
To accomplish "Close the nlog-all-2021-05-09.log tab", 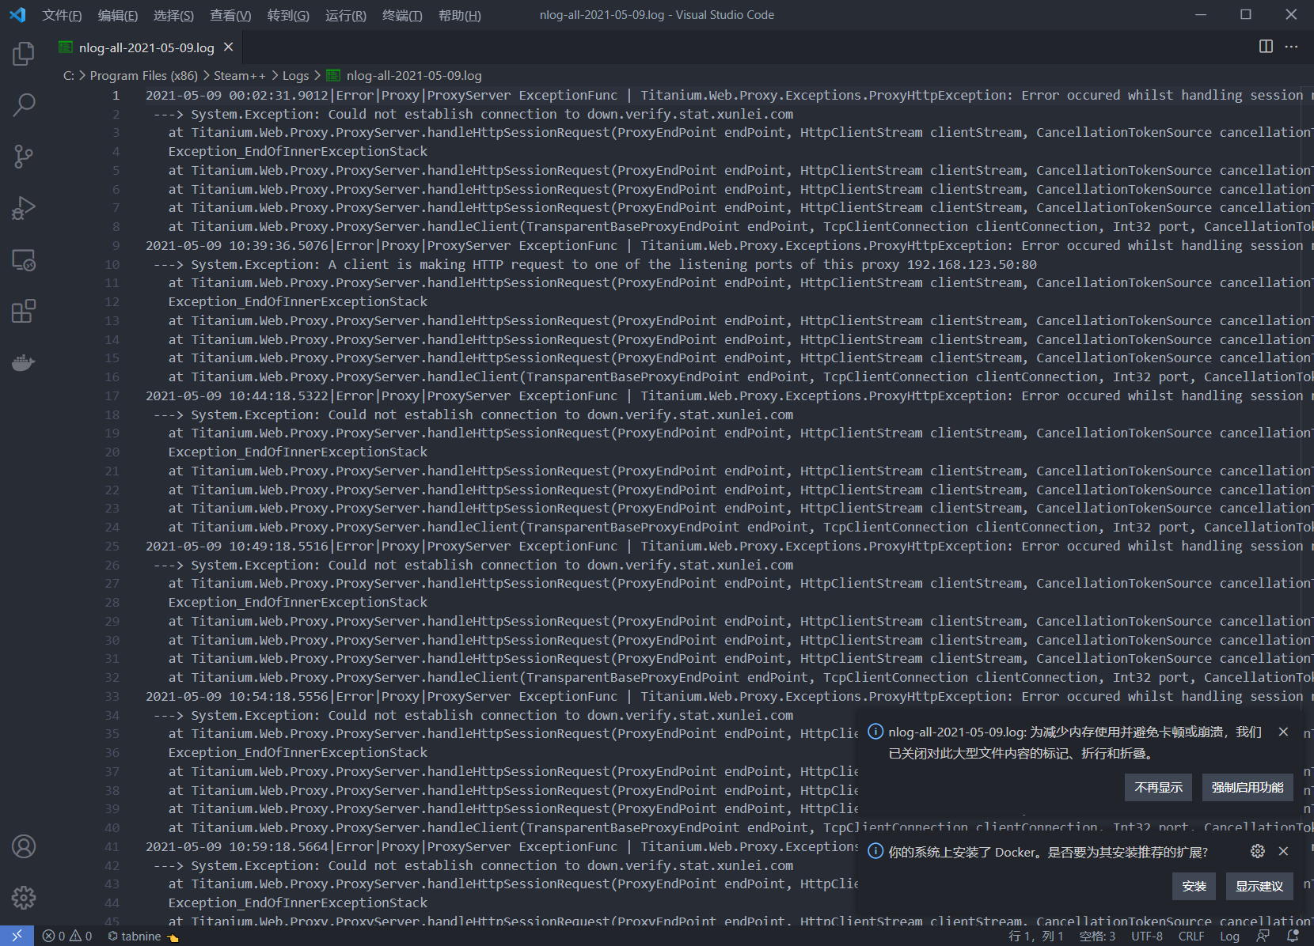I will 228,47.
